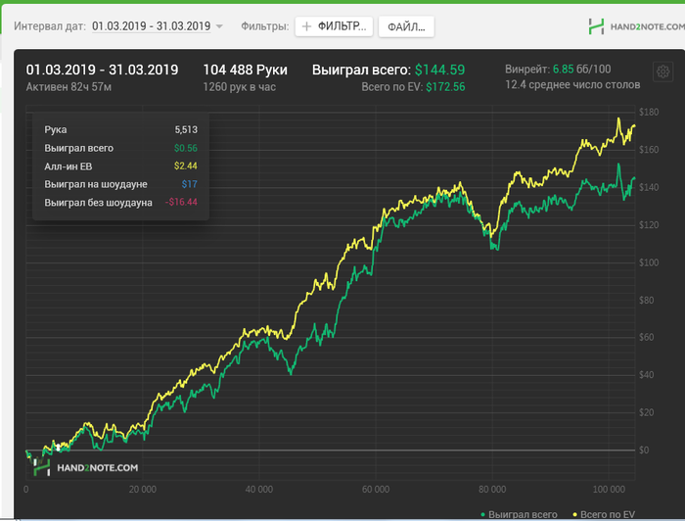This screenshot has width=685, height=521.
Task: Click the 1260 рук в час text
Action: (240, 87)
